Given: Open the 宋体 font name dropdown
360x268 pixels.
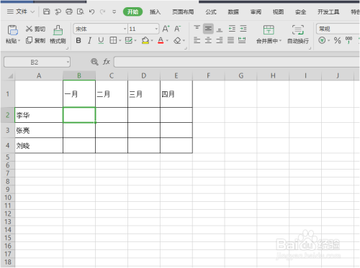Looking at the screenshot, I should (125, 29).
